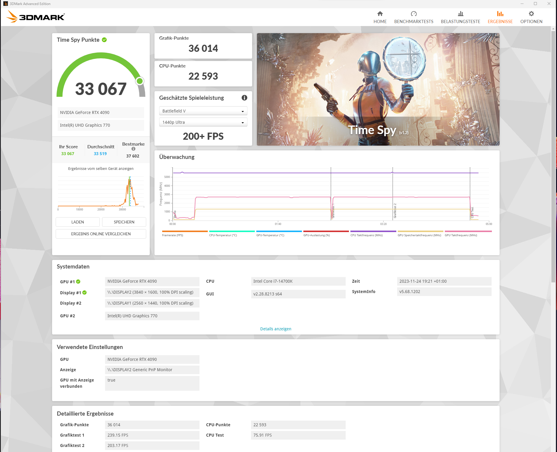This screenshot has width=557, height=452.
Task: Click ERGEBNIS ONLINE VERGLEICHEN button
Action: pos(101,234)
